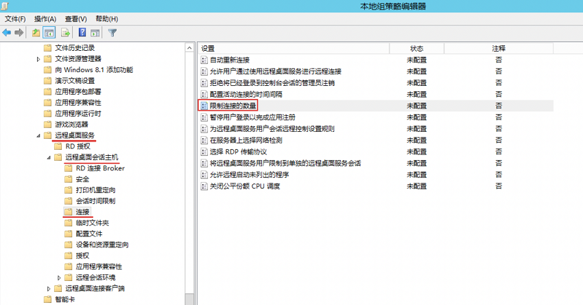Expand the 远程会话环境 tree node

pos(59,278)
